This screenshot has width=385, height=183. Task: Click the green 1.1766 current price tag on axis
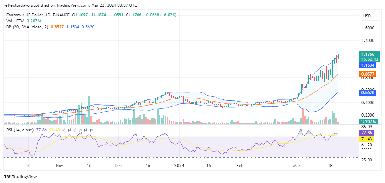(x=369, y=54)
